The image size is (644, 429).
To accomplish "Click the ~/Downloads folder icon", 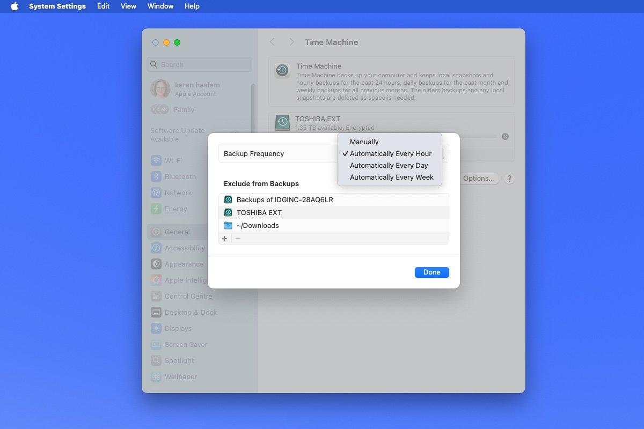I will pos(228,225).
